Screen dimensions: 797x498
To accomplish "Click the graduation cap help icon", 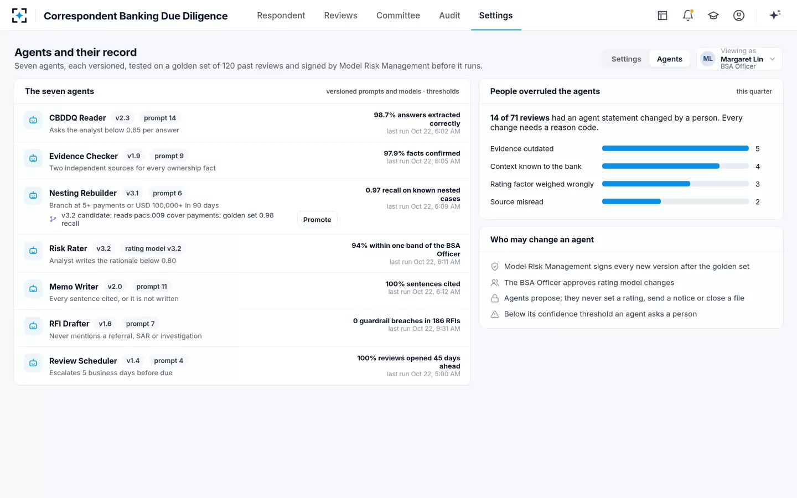I will pos(713,15).
